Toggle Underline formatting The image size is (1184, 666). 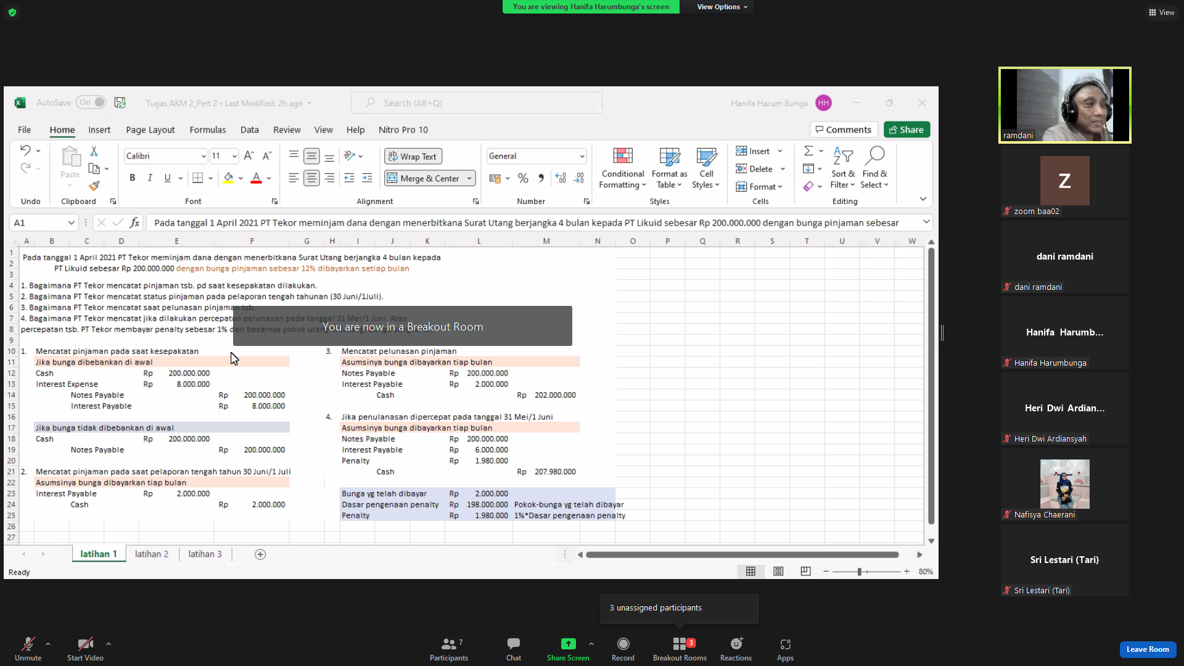(x=167, y=178)
